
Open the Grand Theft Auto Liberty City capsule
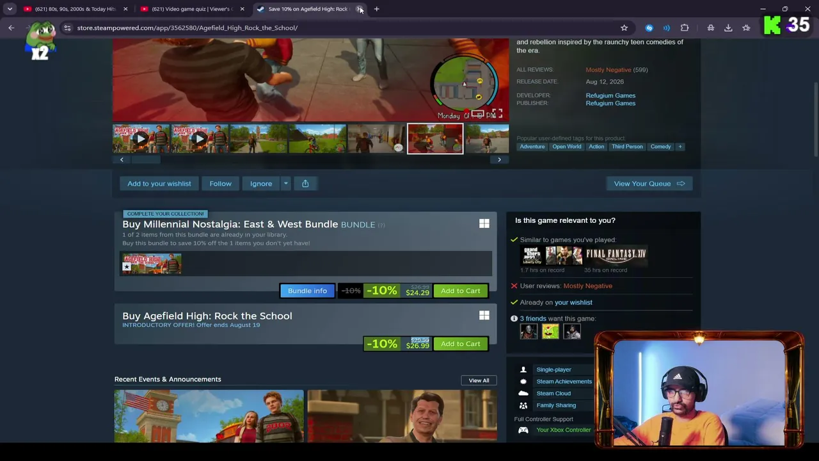[x=552, y=256]
